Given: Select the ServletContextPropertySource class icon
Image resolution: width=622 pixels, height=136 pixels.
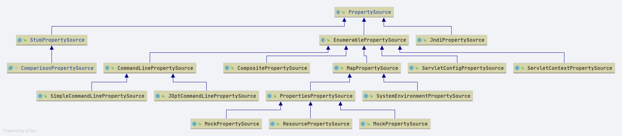Looking at the screenshot, I should tap(517, 68).
